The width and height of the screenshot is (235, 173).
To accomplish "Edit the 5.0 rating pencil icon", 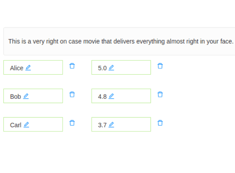I will point(111,68).
